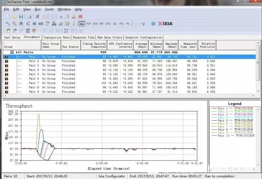The height and width of the screenshot is (179, 262).
Task: Click the first add-pair icon in second toolbar row
Action: pos(8,24)
